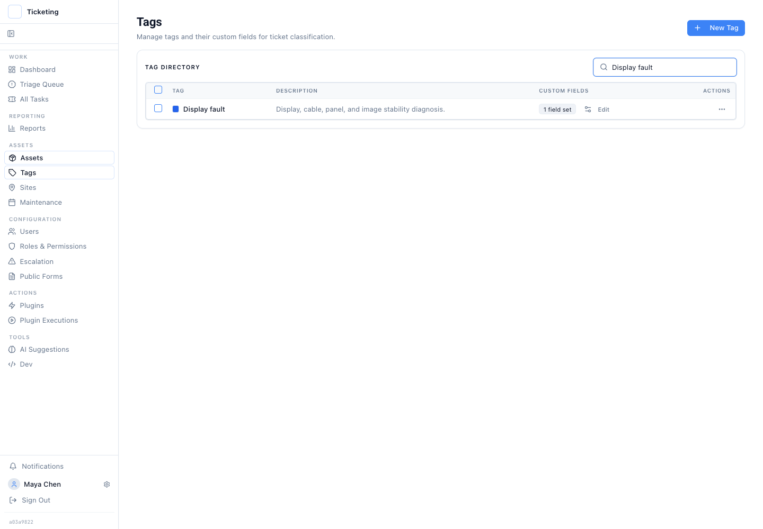
Task: Click the blue Display fault color swatch
Action: click(x=176, y=110)
